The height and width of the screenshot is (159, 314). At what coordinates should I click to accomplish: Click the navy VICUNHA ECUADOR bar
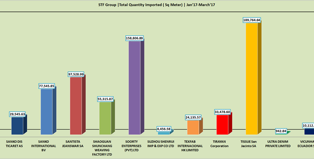pos(309,132)
